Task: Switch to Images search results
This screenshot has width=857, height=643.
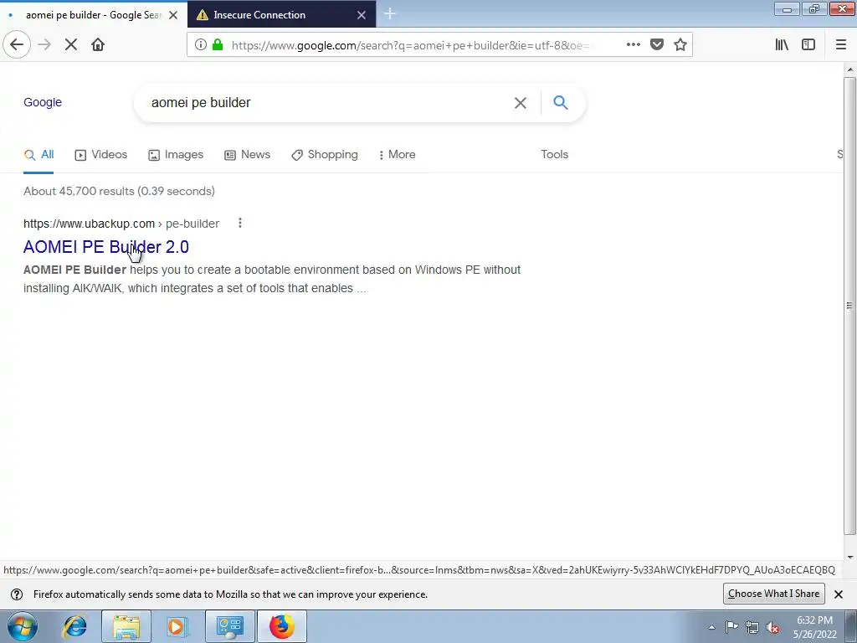Action: click(176, 155)
